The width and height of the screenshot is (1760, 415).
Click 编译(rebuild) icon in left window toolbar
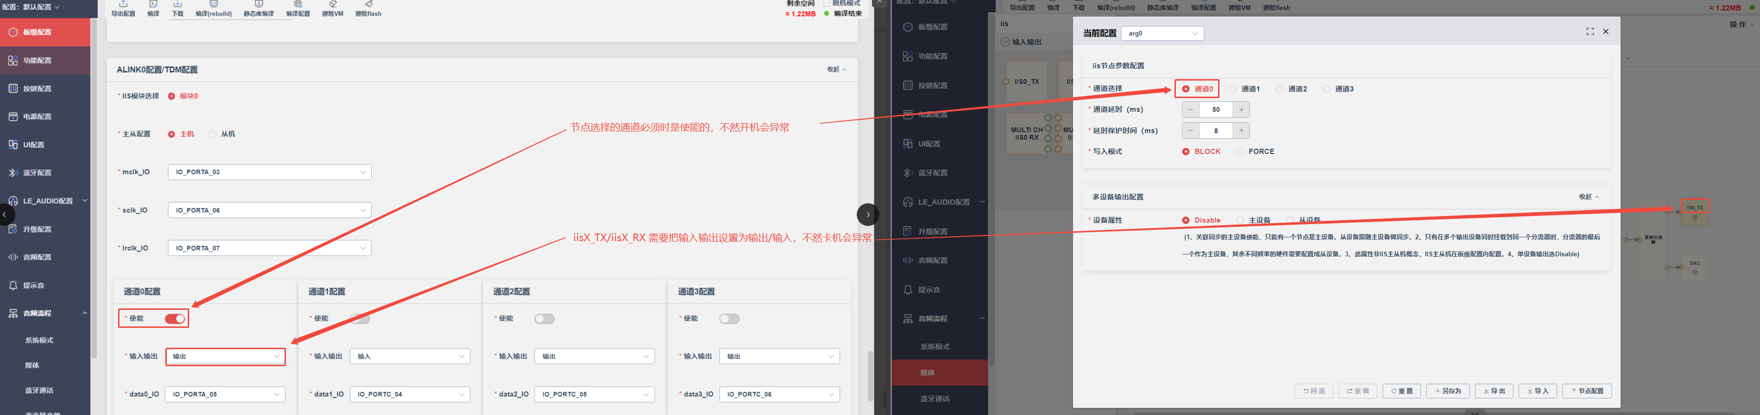(214, 4)
